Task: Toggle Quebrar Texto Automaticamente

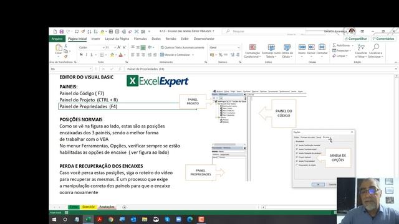Action: [x=182, y=47]
